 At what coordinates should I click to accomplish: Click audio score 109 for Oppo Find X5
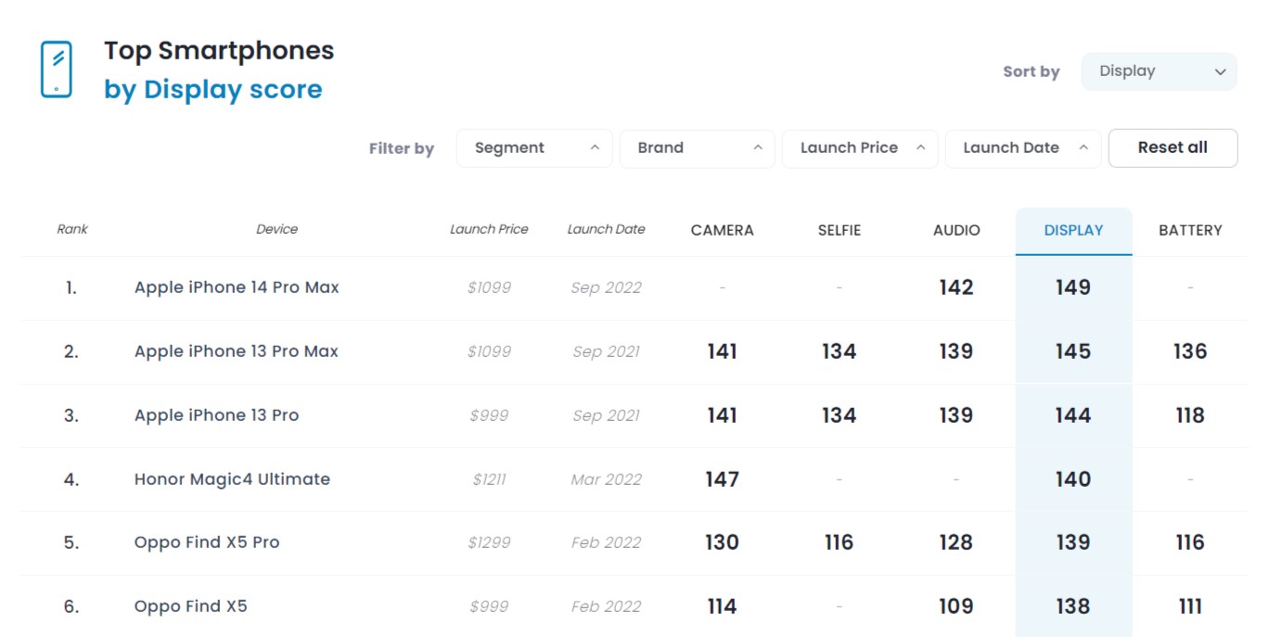[x=956, y=606]
